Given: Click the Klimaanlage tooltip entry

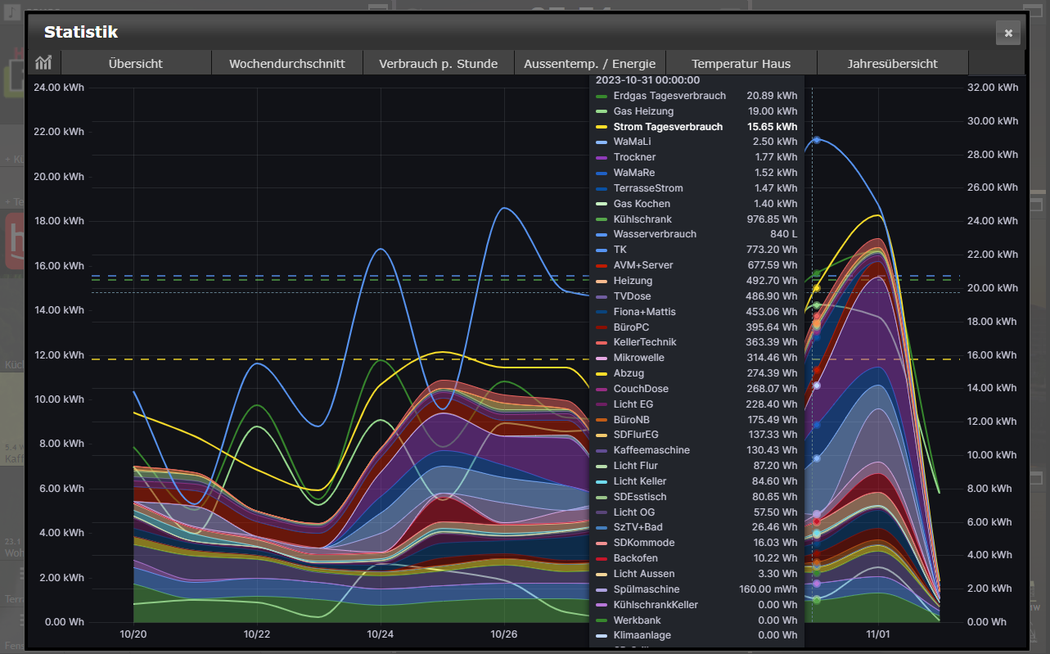Looking at the screenshot, I should click(696, 635).
